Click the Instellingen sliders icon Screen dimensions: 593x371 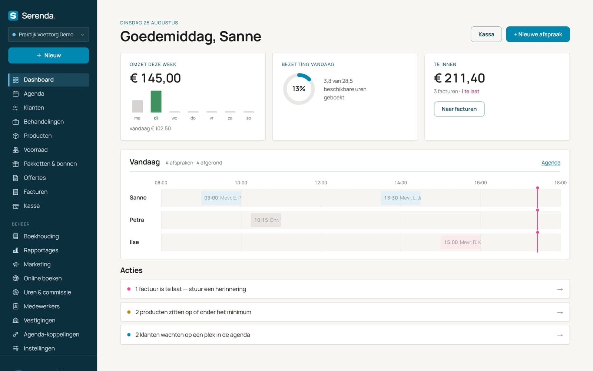[16, 348]
